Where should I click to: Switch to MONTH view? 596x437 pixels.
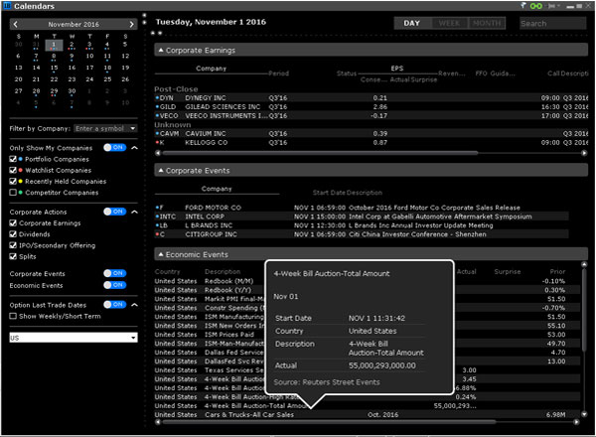click(487, 23)
